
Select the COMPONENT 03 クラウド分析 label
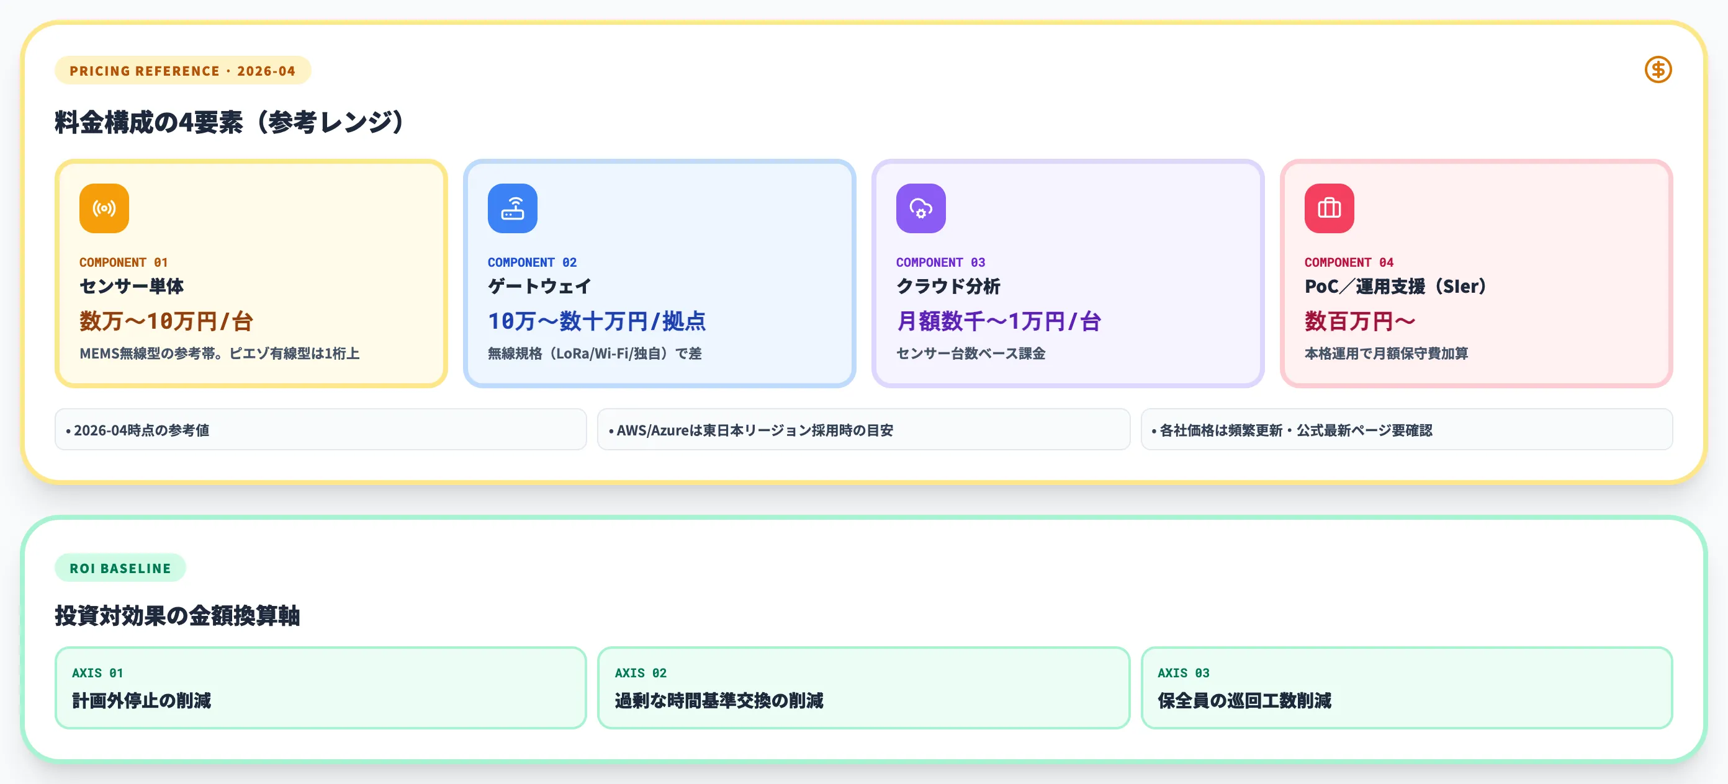[x=941, y=262]
